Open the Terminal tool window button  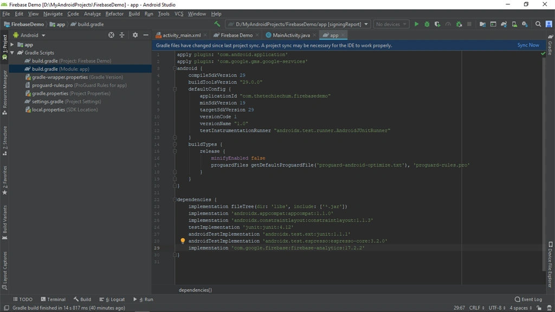(x=53, y=299)
